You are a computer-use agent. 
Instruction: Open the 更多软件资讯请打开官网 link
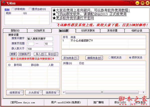click(75, 18)
